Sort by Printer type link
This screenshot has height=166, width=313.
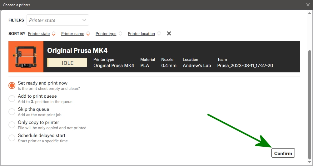click(106, 33)
